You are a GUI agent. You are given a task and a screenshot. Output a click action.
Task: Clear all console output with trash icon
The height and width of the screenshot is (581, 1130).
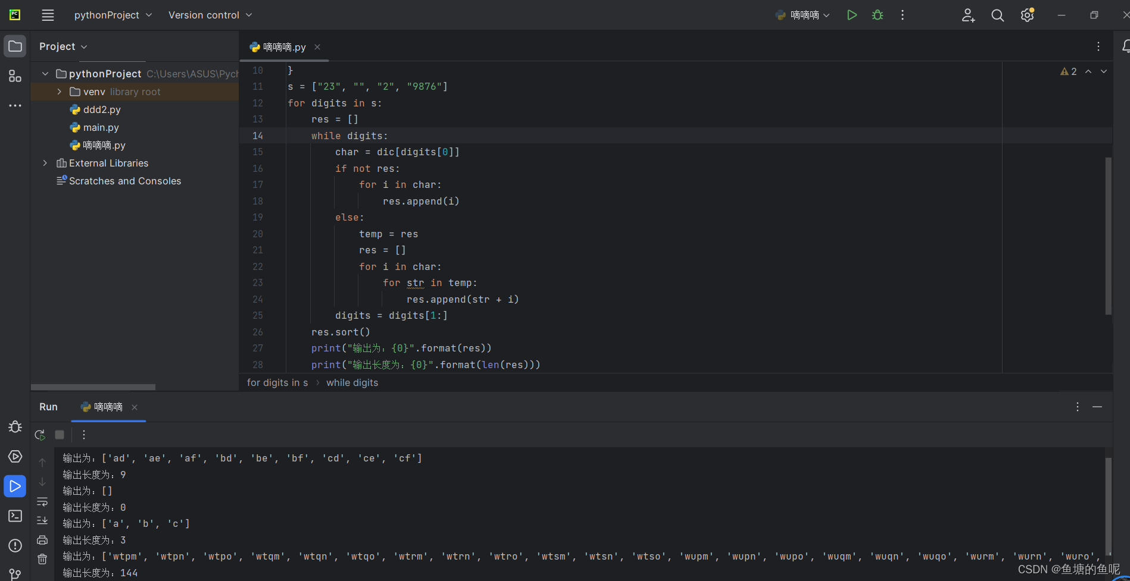(x=42, y=559)
